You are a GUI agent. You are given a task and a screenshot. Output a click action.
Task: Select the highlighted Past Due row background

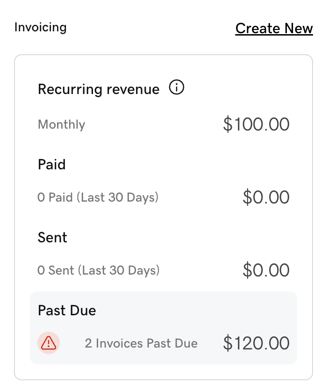pos(164,328)
